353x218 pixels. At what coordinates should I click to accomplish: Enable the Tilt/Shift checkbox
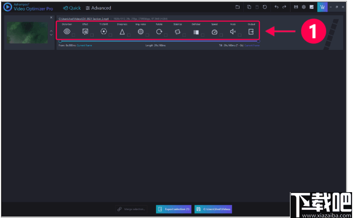click(x=110, y=35)
